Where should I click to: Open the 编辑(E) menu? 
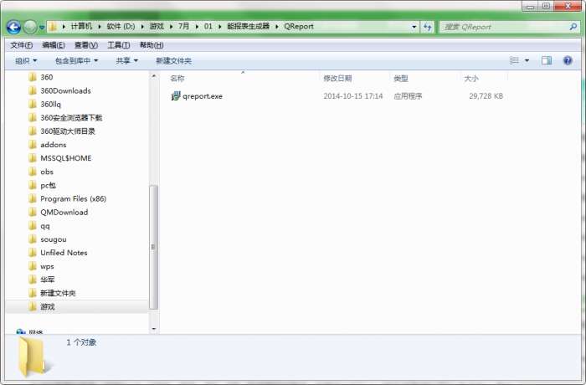(54, 45)
